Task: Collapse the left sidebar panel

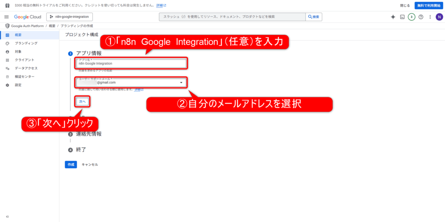Action: (x=7, y=216)
